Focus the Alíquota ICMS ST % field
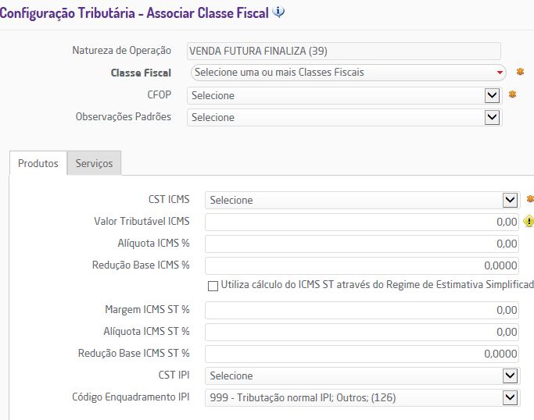Screen dimensions: 534x420 tap(361, 332)
